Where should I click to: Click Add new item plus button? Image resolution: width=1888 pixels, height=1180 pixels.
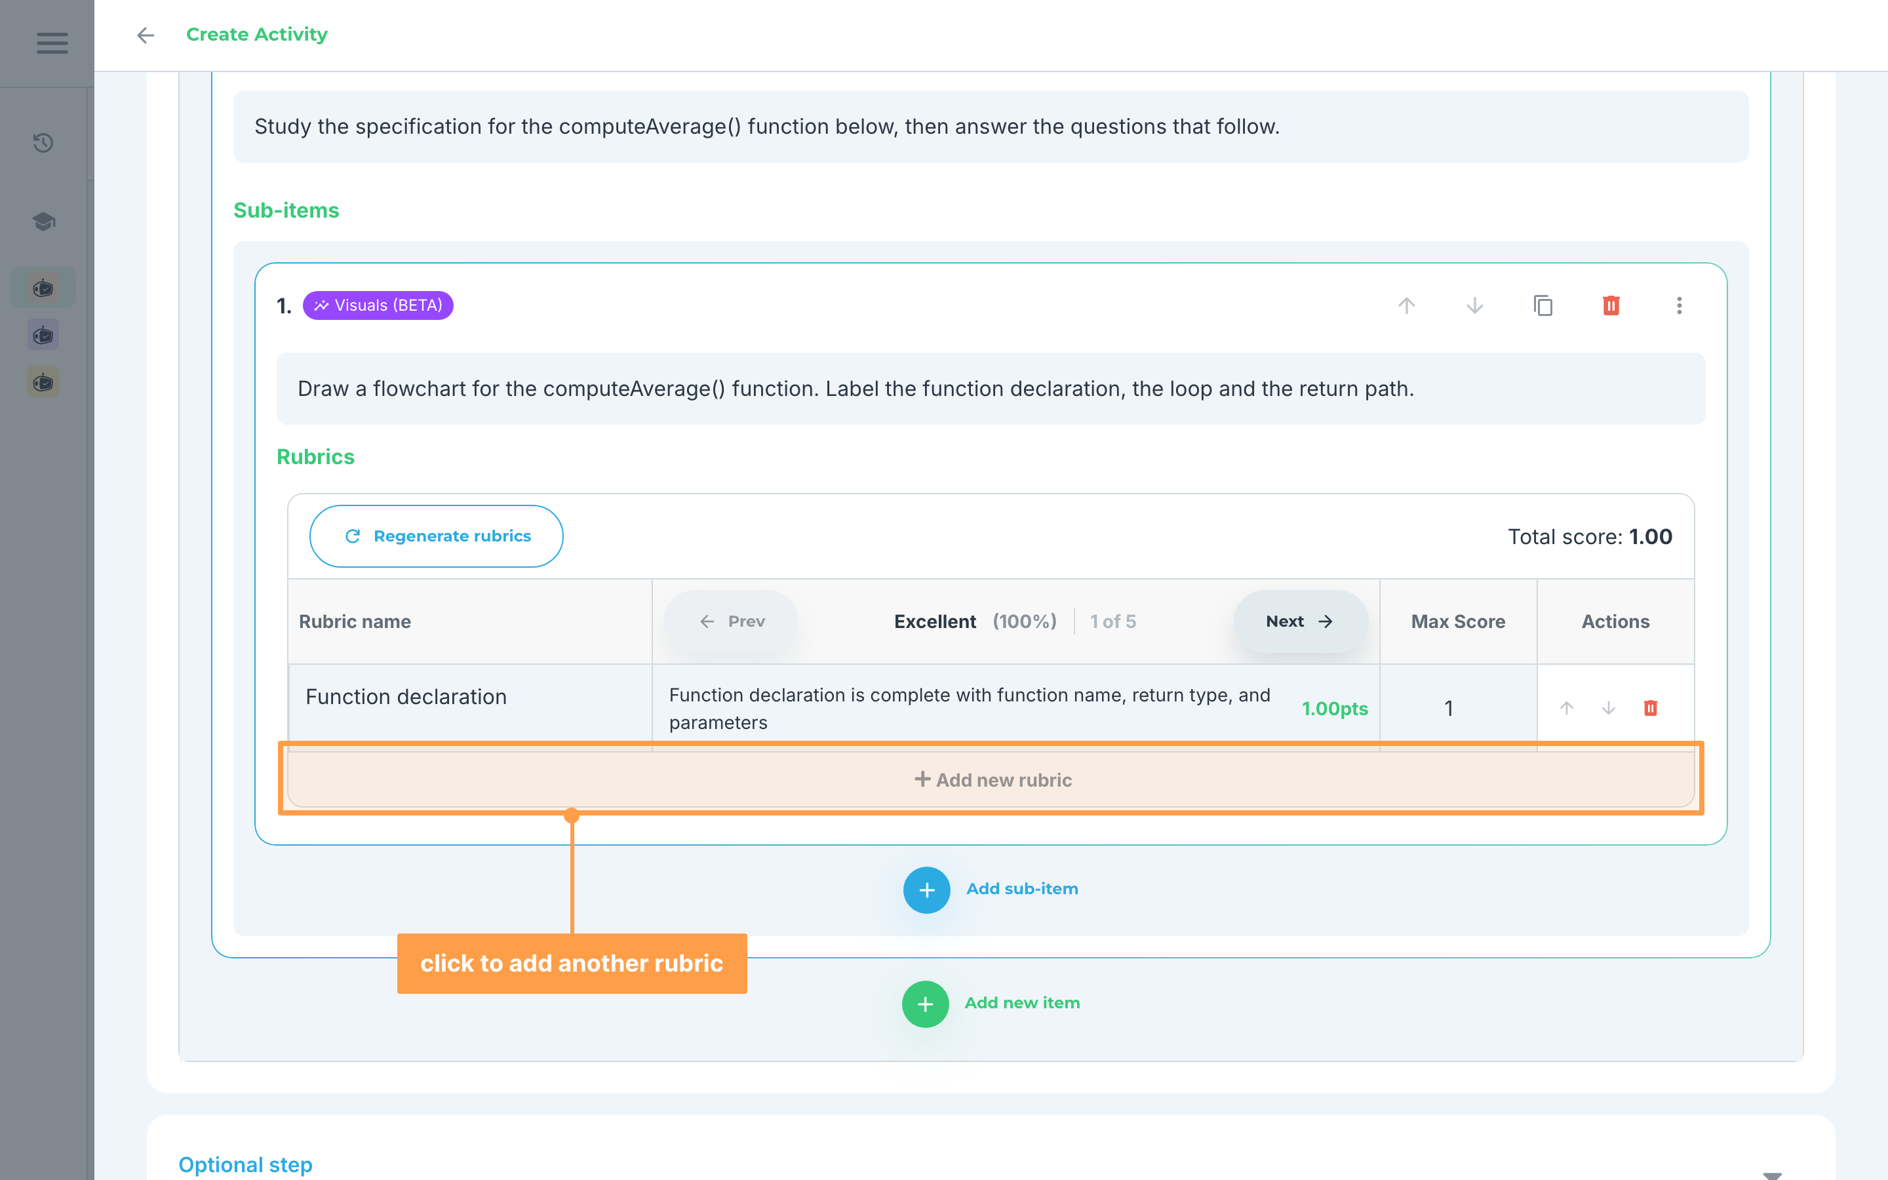click(925, 1004)
